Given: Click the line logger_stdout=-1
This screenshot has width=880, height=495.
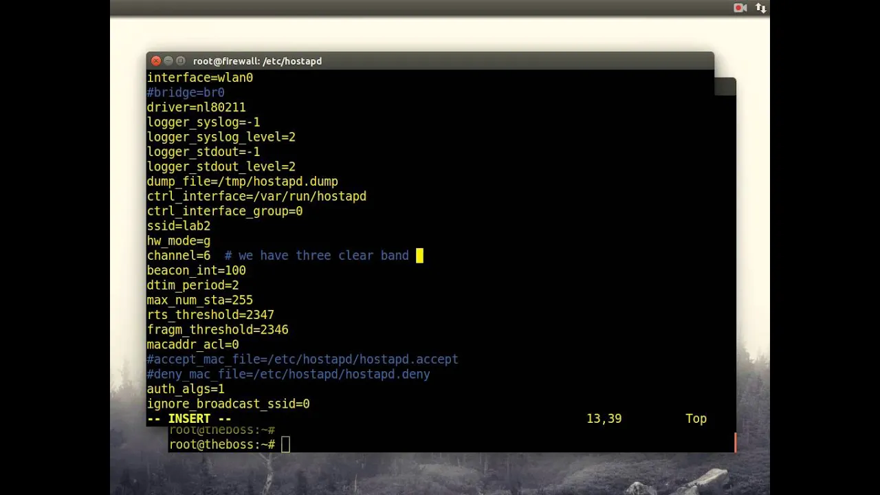Looking at the screenshot, I should point(203,152).
